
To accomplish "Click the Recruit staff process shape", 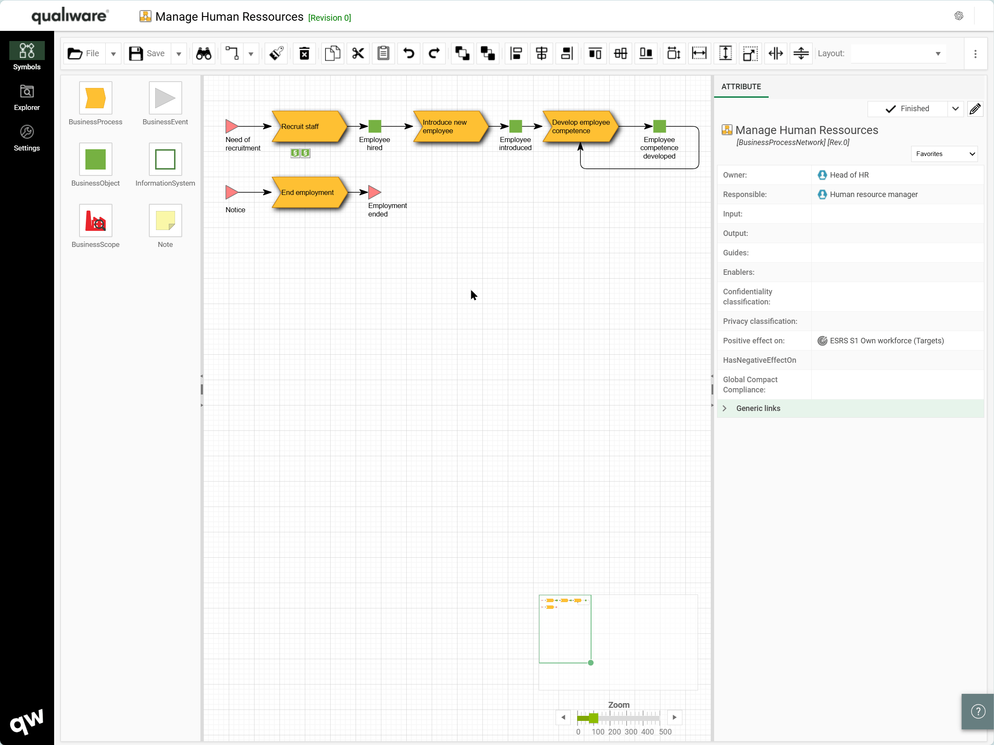I will (x=309, y=127).
